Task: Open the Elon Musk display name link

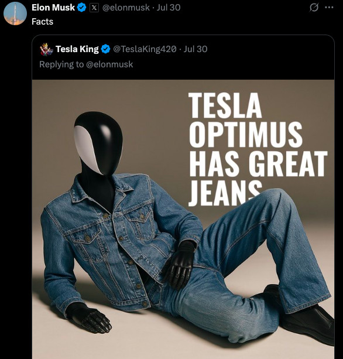Action: (x=53, y=8)
